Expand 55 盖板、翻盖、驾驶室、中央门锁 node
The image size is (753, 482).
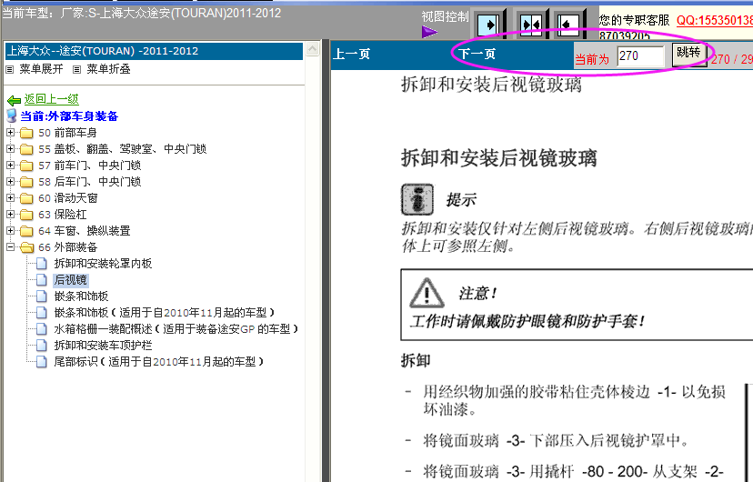point(10,148)
